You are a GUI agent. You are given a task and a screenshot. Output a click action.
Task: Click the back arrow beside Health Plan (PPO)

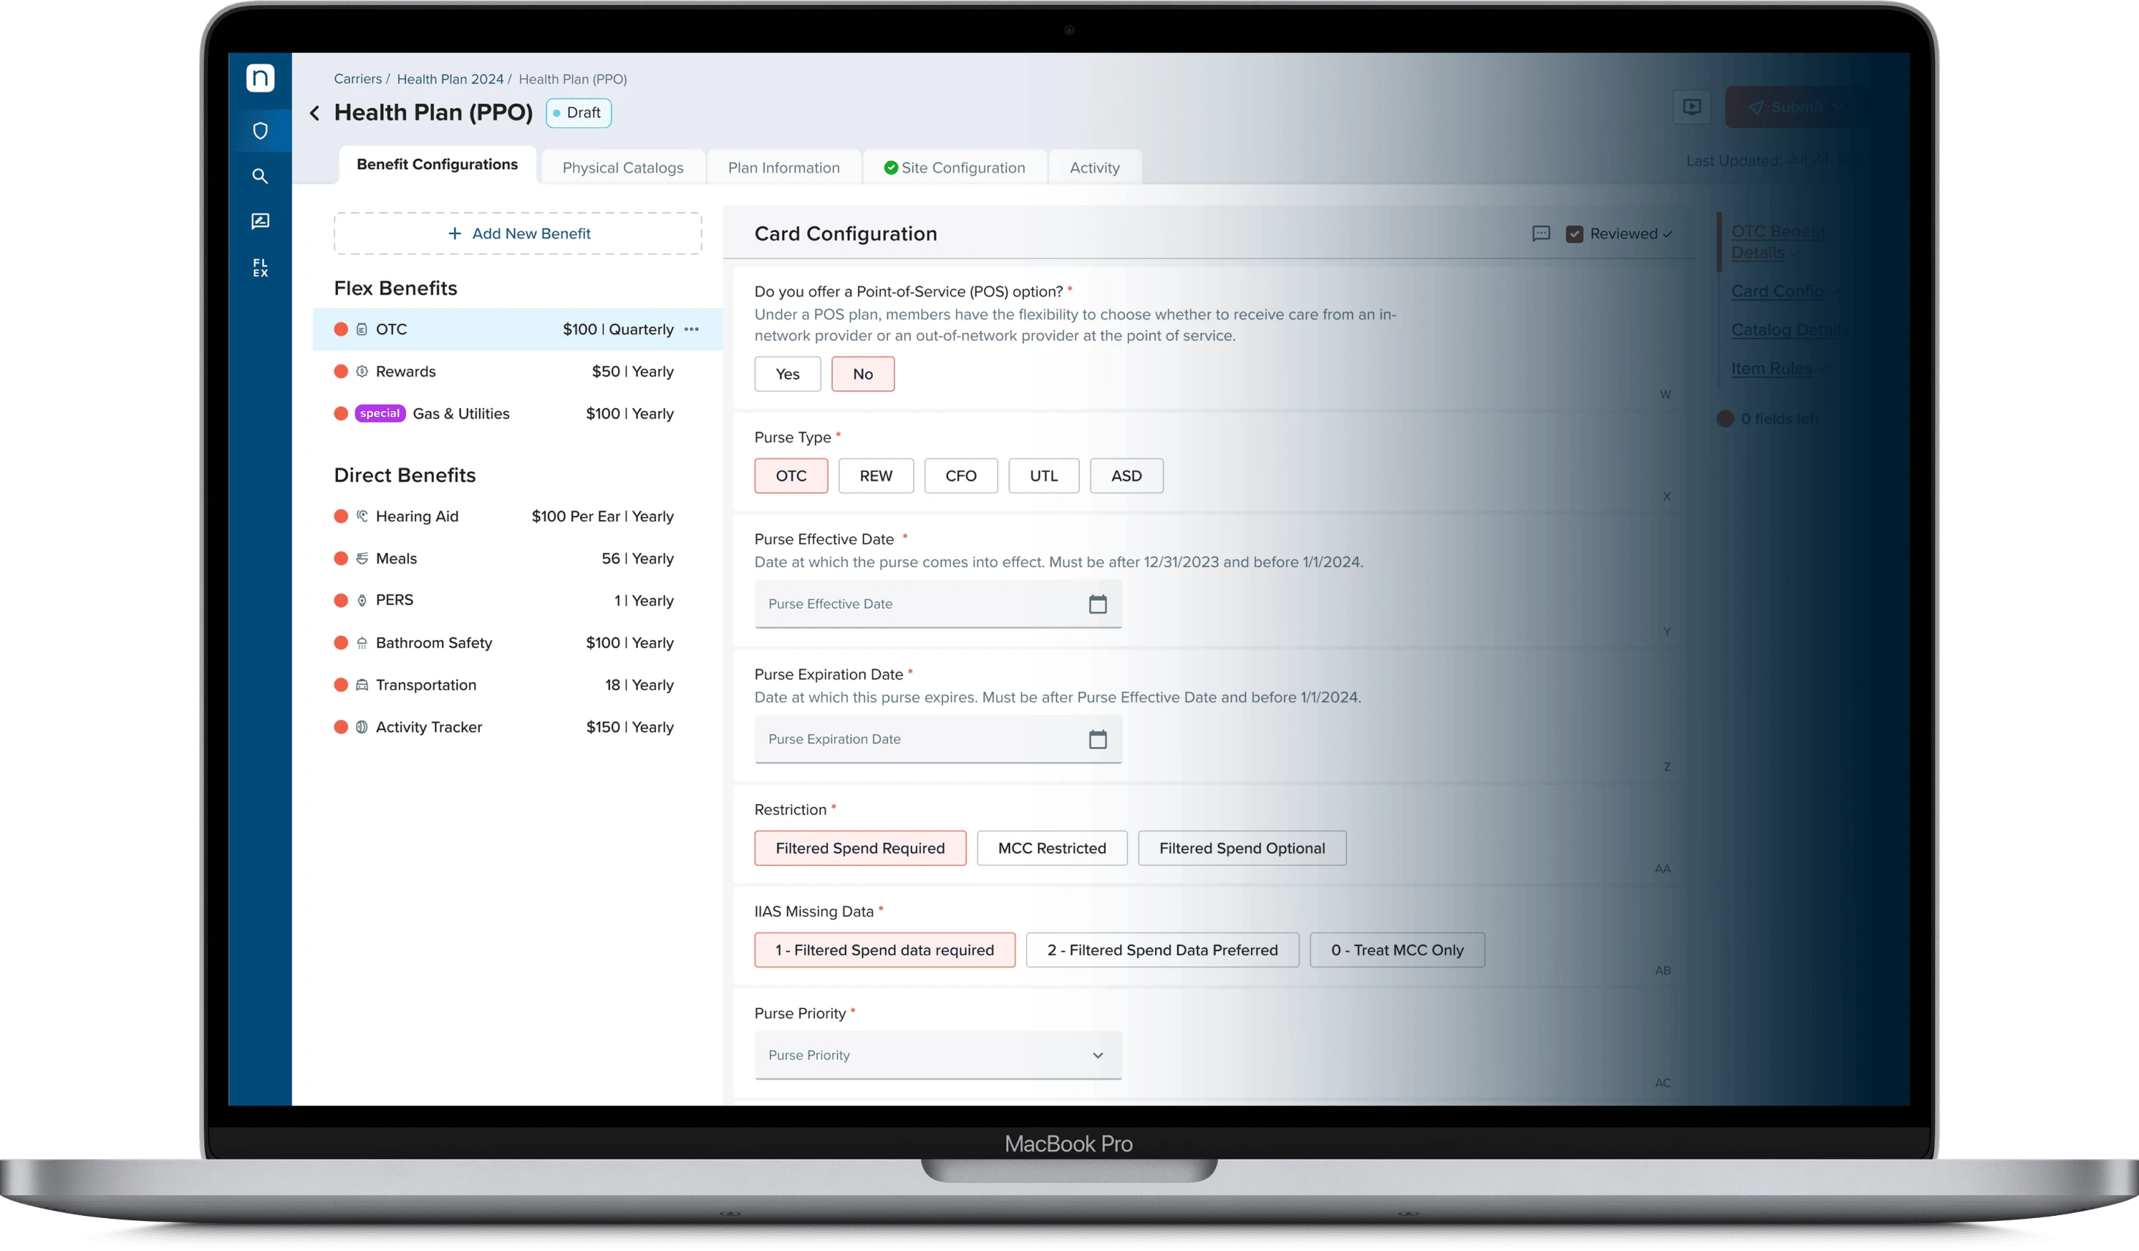tap(315, 113)
